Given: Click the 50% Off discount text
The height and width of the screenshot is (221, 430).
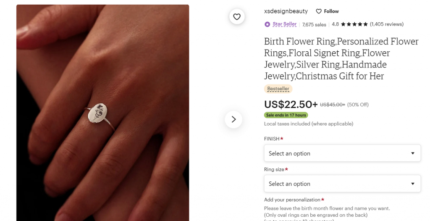Looking at the screenshot, I should [x=358, y=105].
